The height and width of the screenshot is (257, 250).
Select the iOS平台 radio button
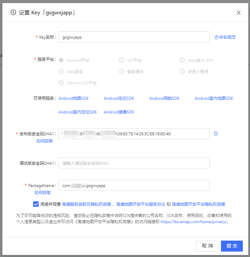coord(122,60)
